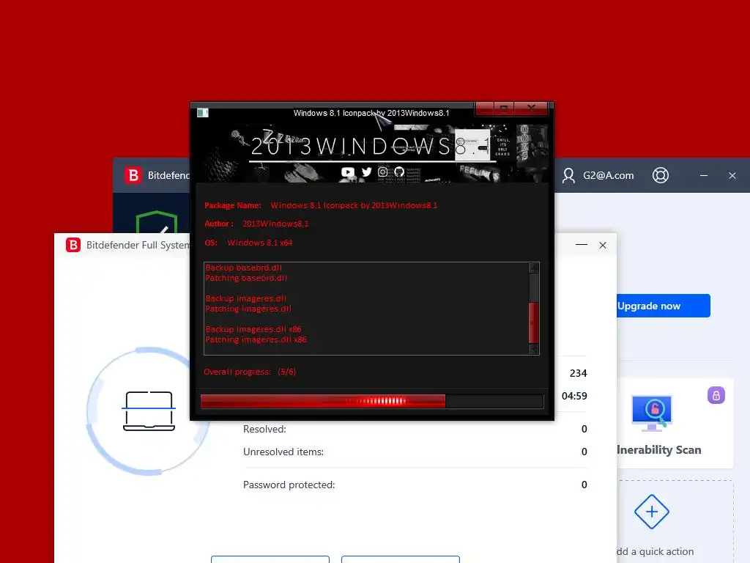Click the B logo in Full System scan window
750x563 pixels.
[73, 245]
